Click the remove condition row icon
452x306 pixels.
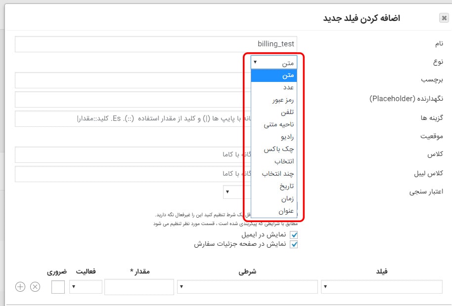coord(35,287)
